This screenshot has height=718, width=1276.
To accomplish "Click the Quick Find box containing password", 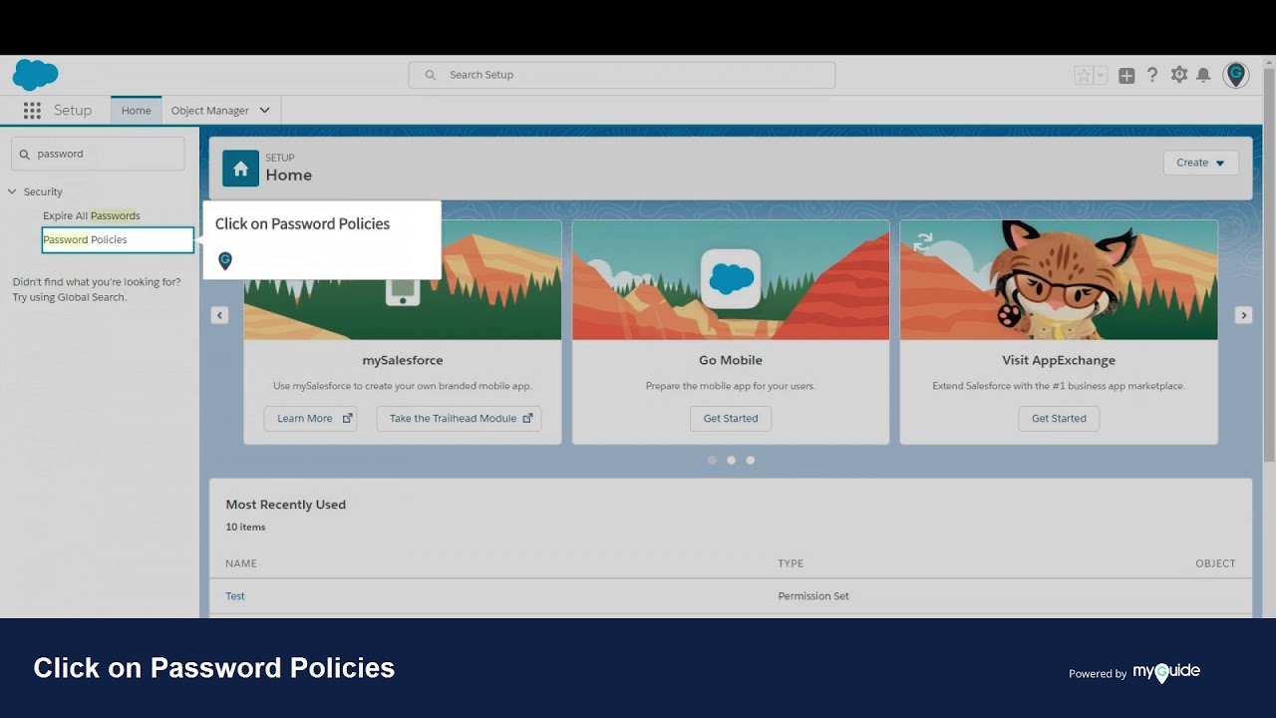I will (x=98, y=154).
